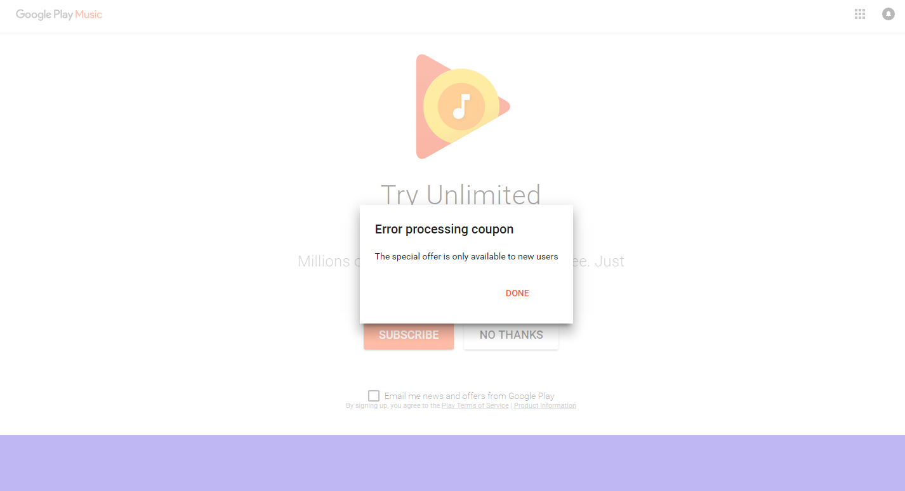Click the 'Millions' subtitle text behind dialog
The image size is (905, 491).
point(324,261)
